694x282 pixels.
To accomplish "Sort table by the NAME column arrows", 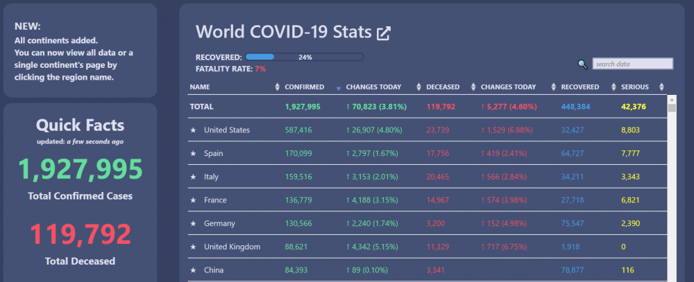I will coord(278,87).
